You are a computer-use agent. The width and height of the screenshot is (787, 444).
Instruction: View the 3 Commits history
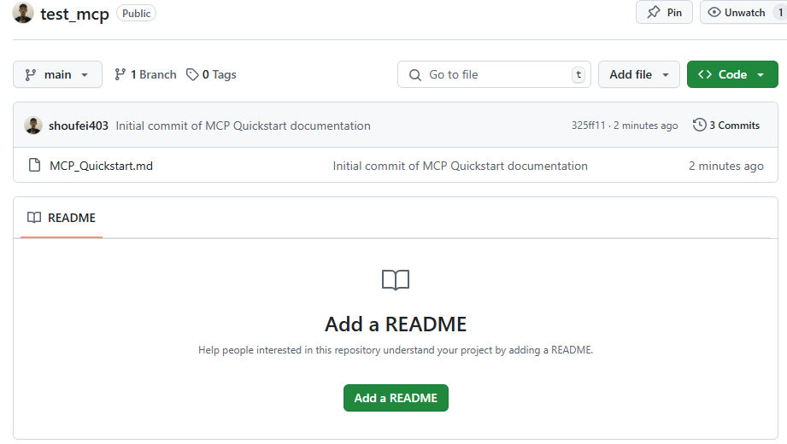pos(726,125)
